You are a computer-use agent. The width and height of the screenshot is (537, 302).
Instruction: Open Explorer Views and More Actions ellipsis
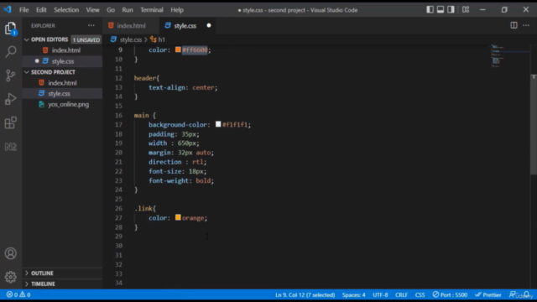click(x=91, y=25)
